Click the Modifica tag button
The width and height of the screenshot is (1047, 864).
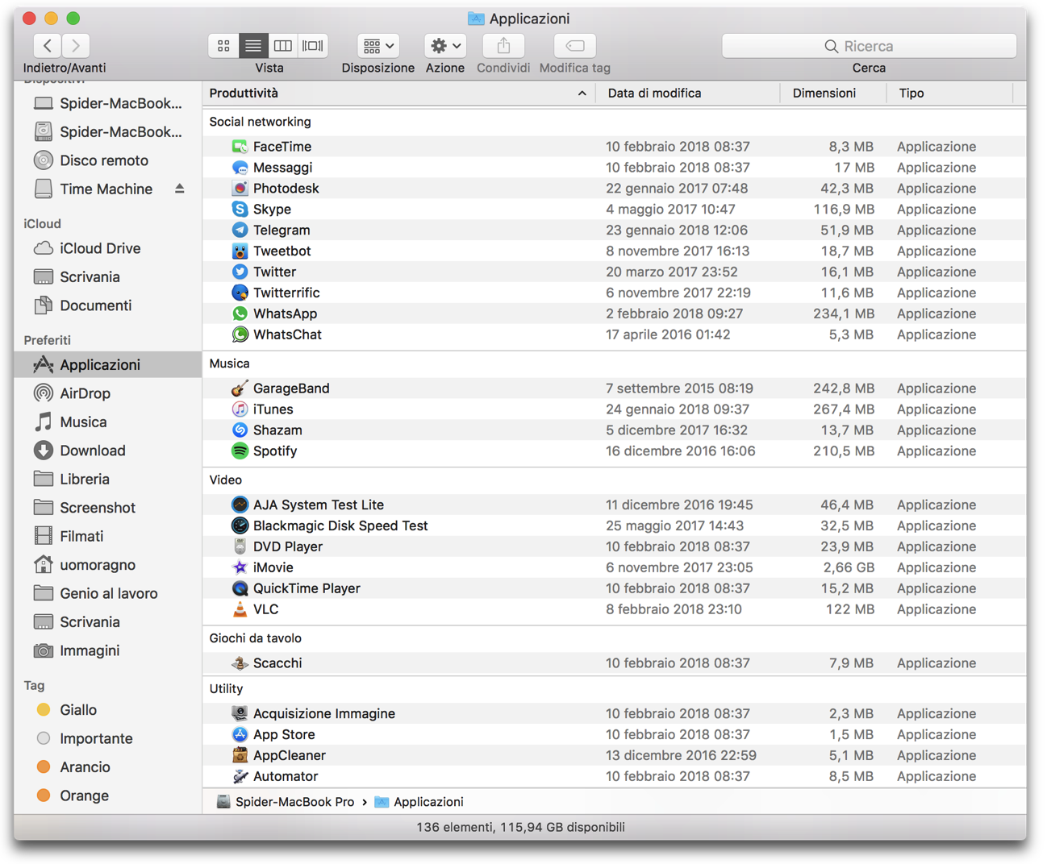pos(575,46)
